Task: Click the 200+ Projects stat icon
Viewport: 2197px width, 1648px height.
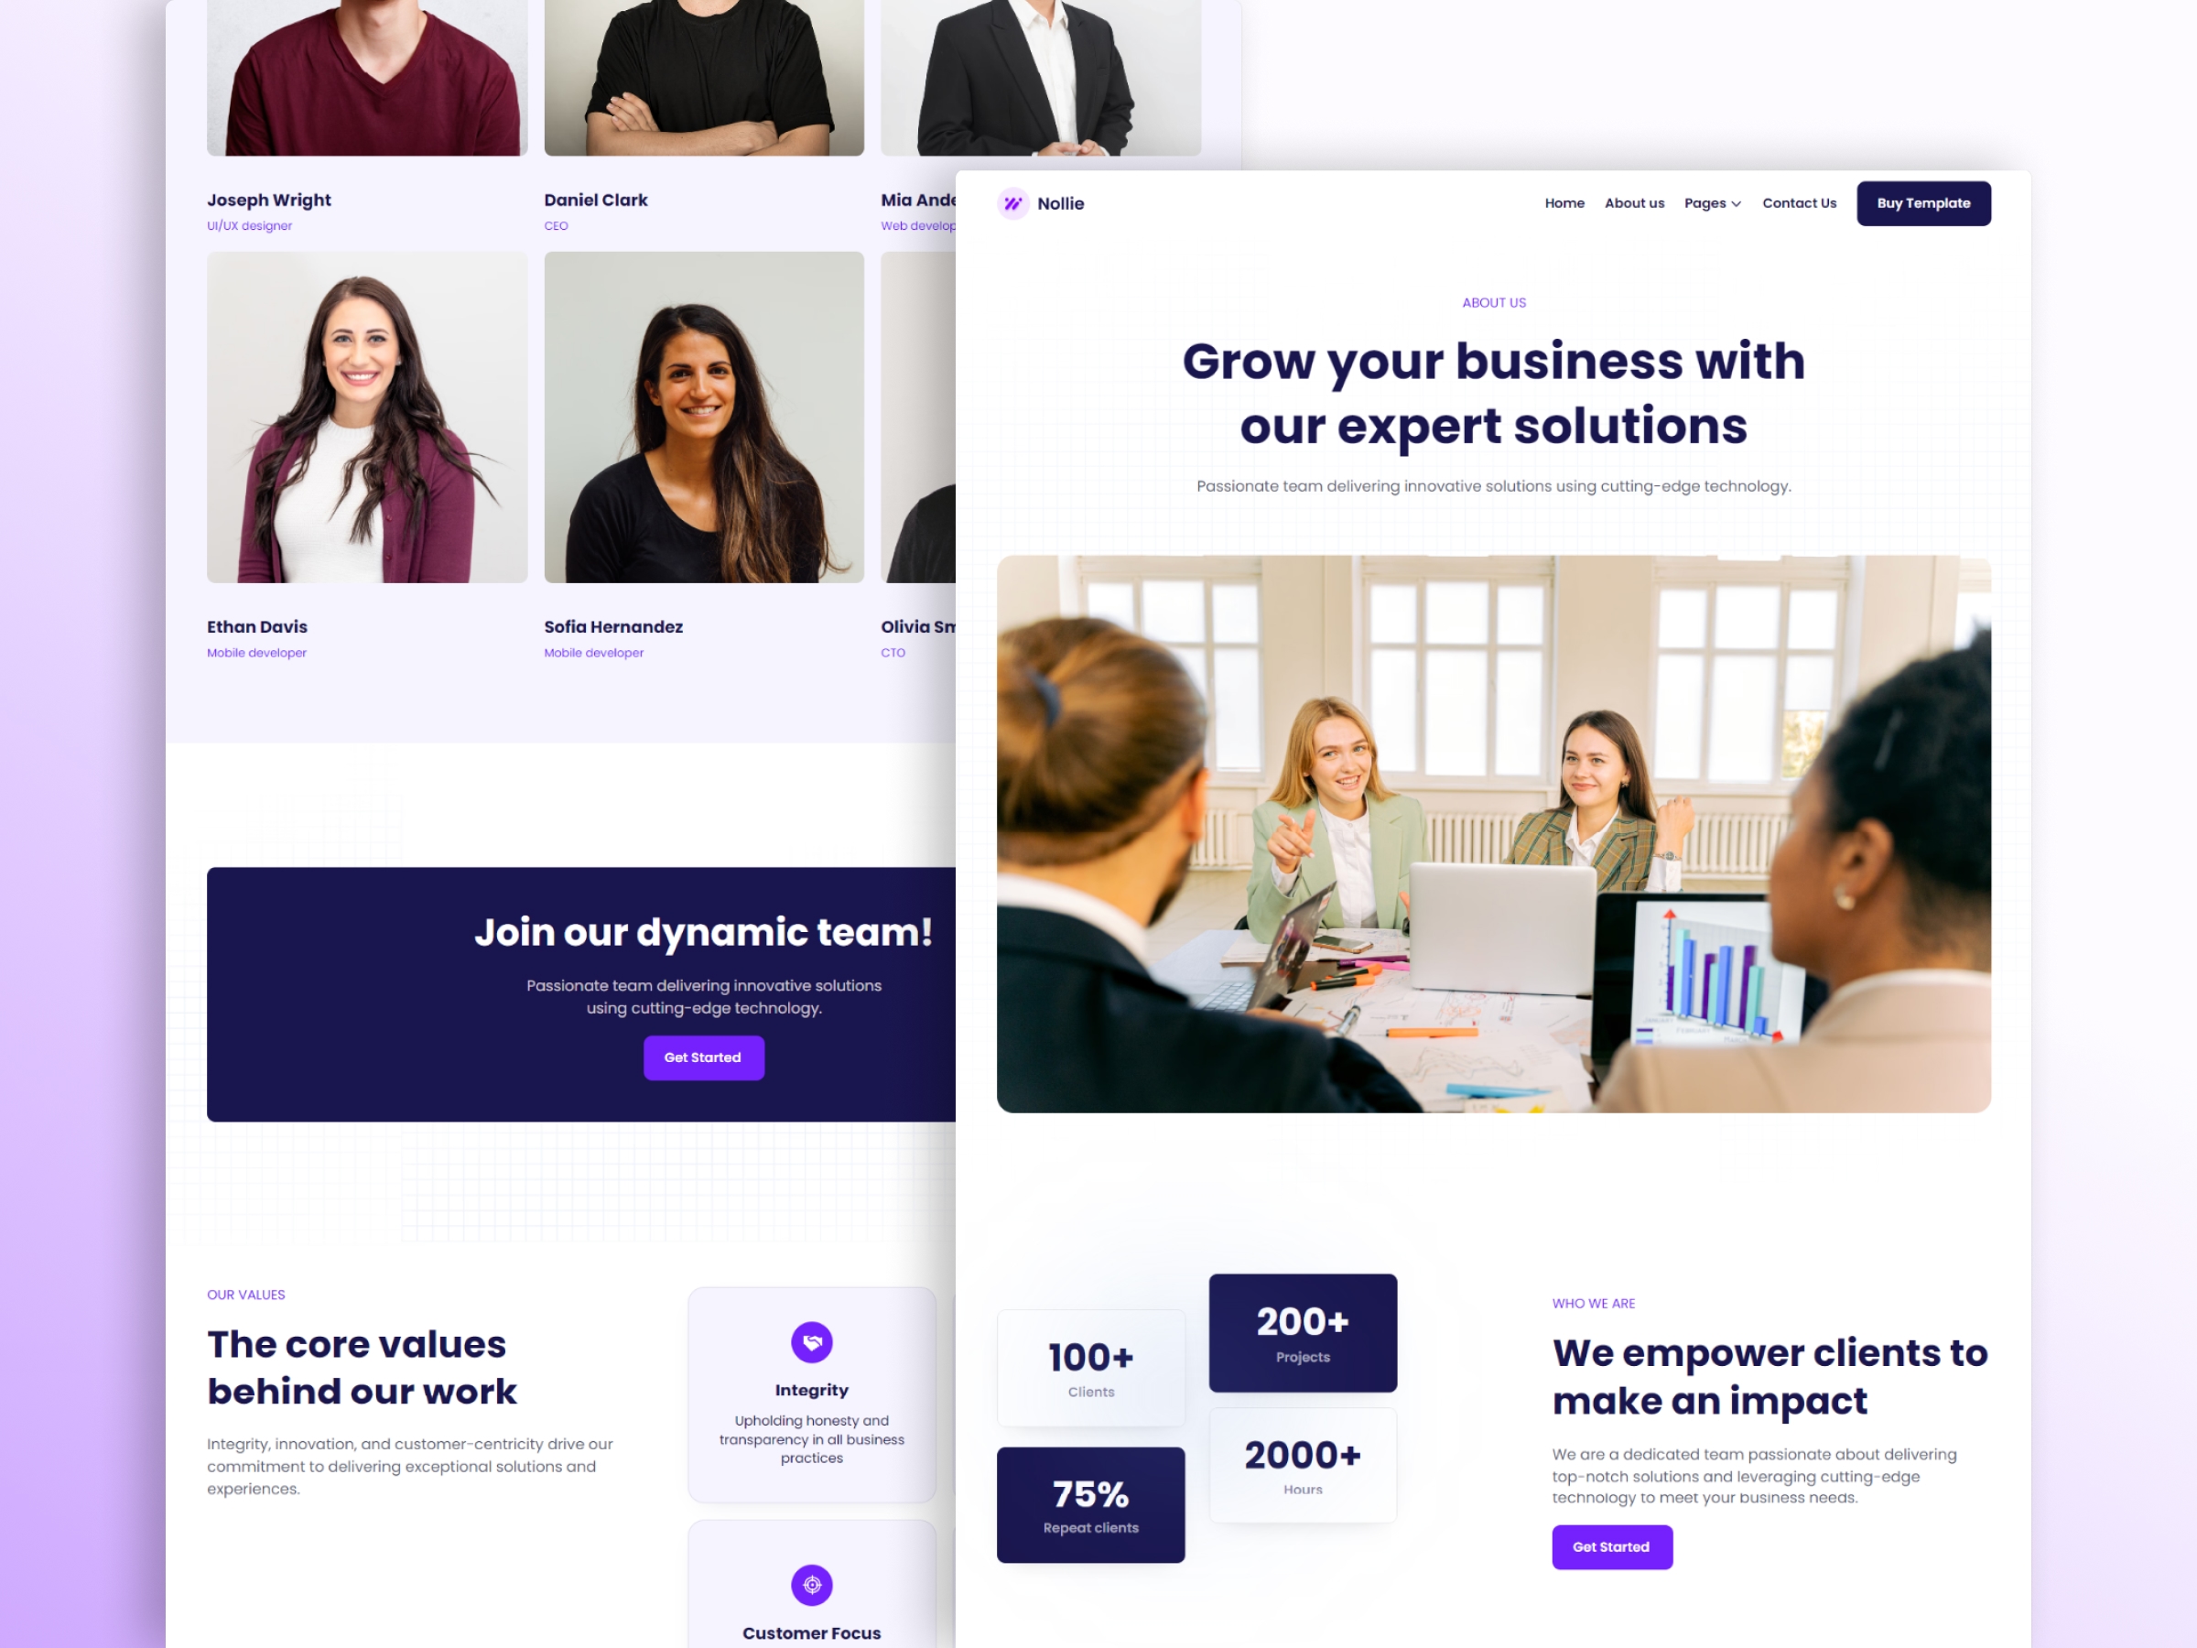Action: pos(1299,1335)
